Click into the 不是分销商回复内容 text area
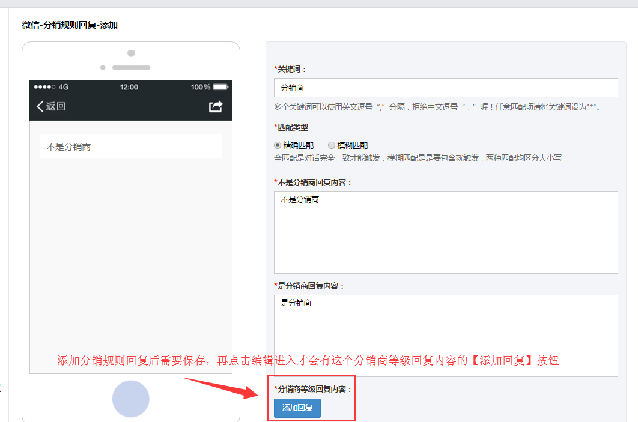Image resolution: width=638 pixels, height=422 pixels. (446, 232)
